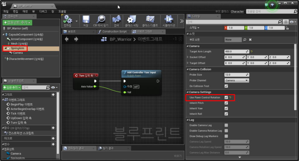This screenshot has width=299, height=161.
Task: Toggle Use Pawn Control Rotation checkbox
Action: pos(226,97)
